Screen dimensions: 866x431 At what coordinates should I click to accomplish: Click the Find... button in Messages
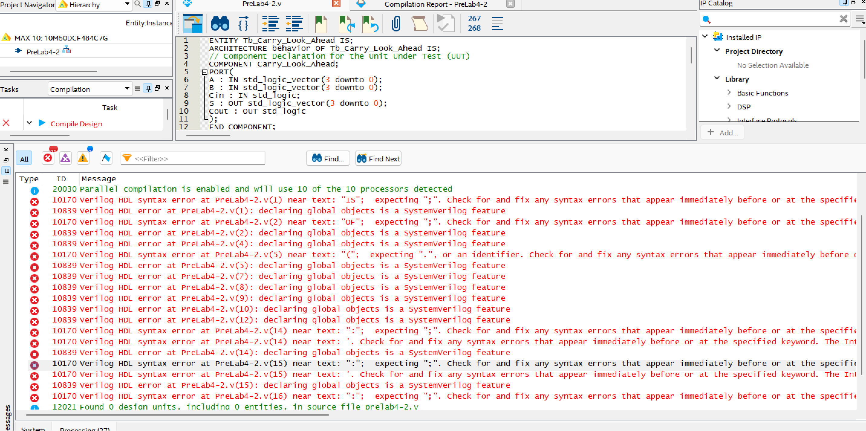tap(328, 159)
